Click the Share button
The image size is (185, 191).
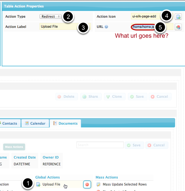point(91,97)
